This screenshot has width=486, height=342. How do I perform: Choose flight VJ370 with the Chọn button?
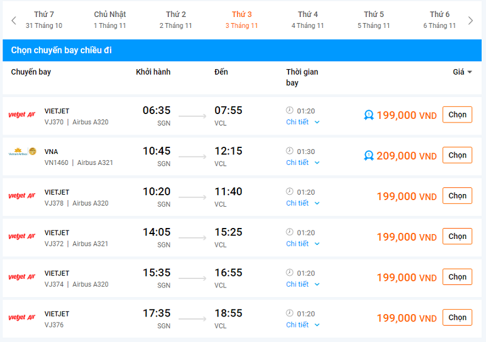point(457,115)
